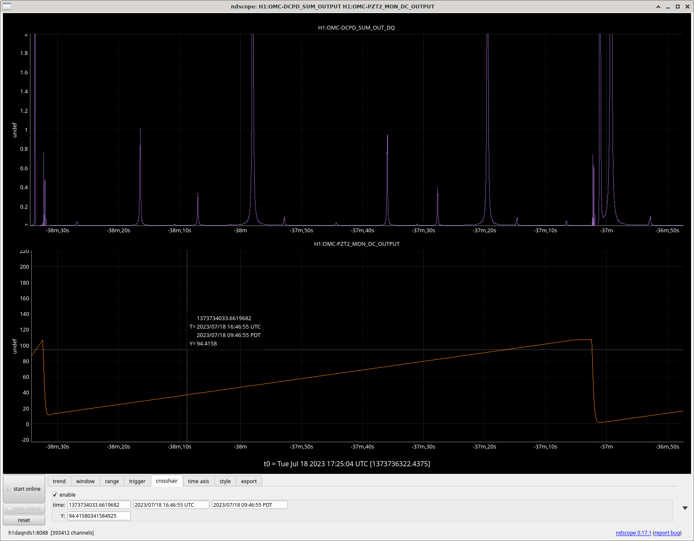Screen dimensions: 694x541
Task: Switch to the style tab
Action: [x=225, y=481]
